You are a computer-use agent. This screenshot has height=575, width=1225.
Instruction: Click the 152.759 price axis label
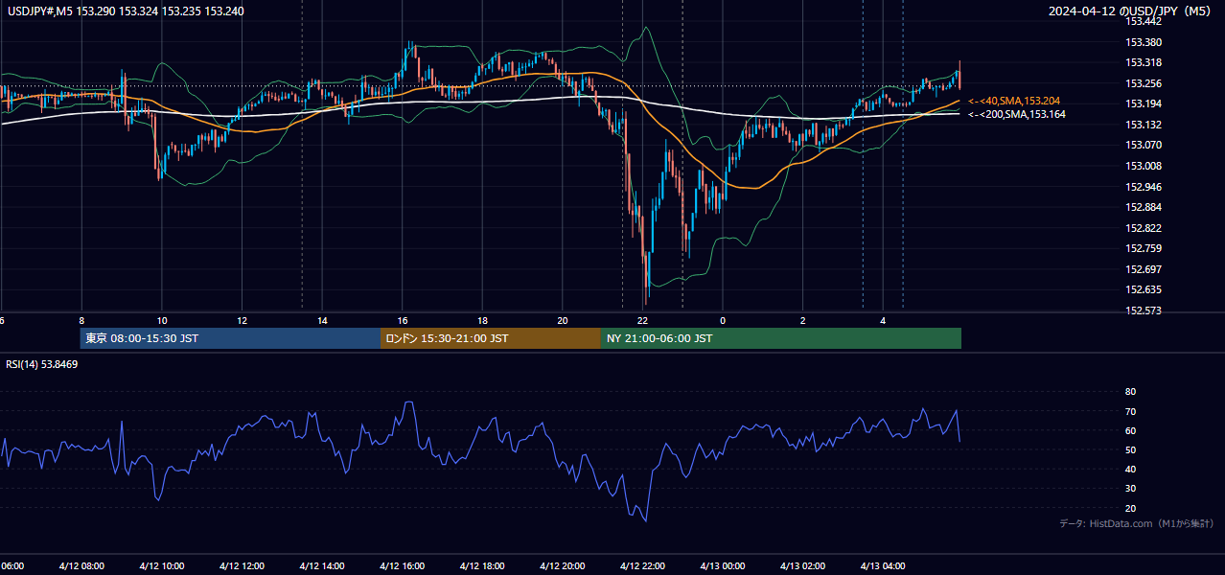(x=1143, y=248)
